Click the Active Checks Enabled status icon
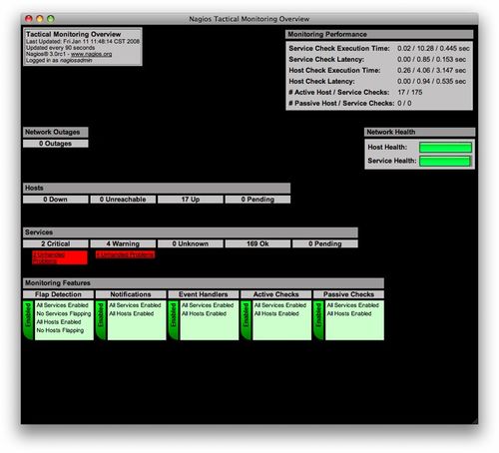499x453 pixels. 246,320
